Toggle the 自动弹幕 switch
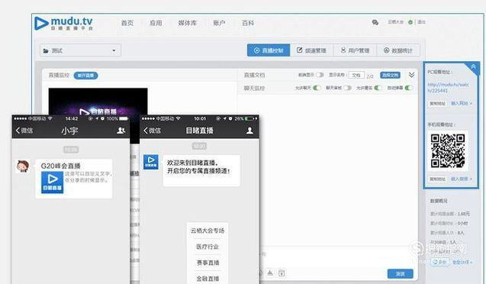486x284 pixels. [408, 88]
